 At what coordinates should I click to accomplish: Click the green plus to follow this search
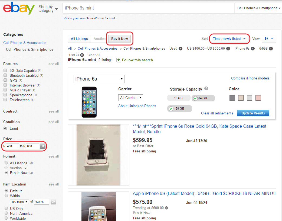click(x=119, y=60)
